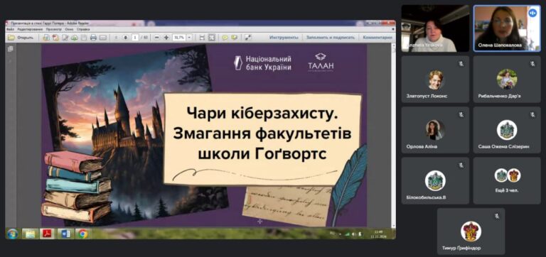Click Білокобильська.В Slytherin avatar

coord(435,180)
